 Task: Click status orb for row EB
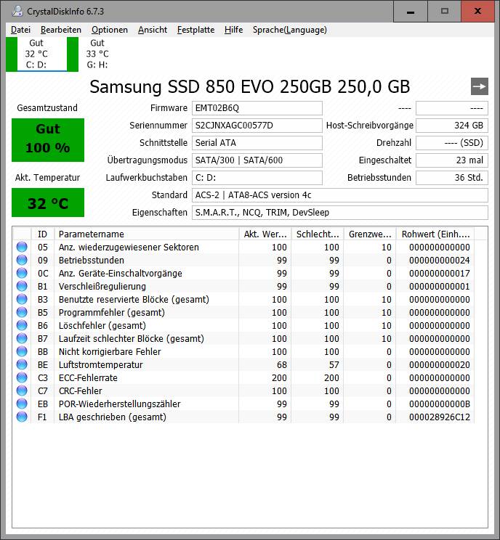(x=22, y=404)
